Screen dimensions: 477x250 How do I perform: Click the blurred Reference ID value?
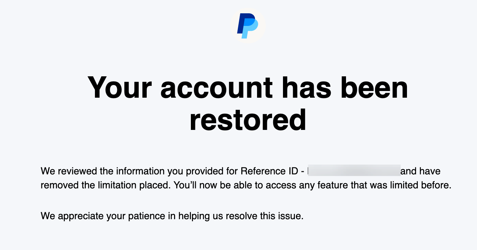point(354,171)
